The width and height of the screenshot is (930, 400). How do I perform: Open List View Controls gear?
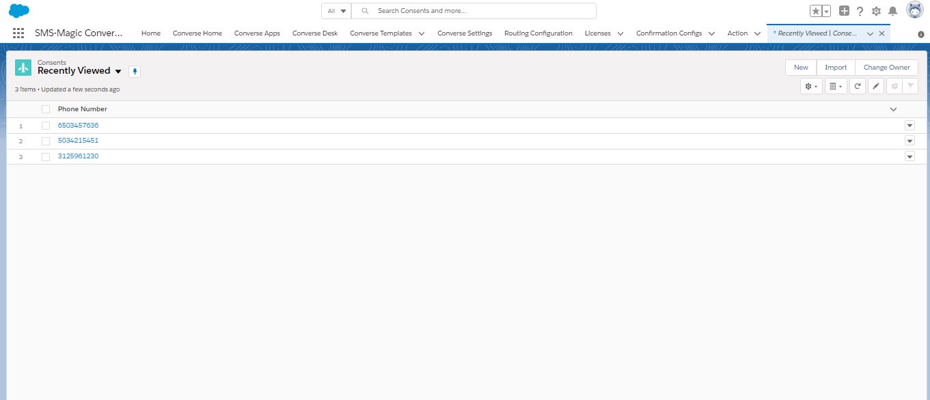coord(811,86)
